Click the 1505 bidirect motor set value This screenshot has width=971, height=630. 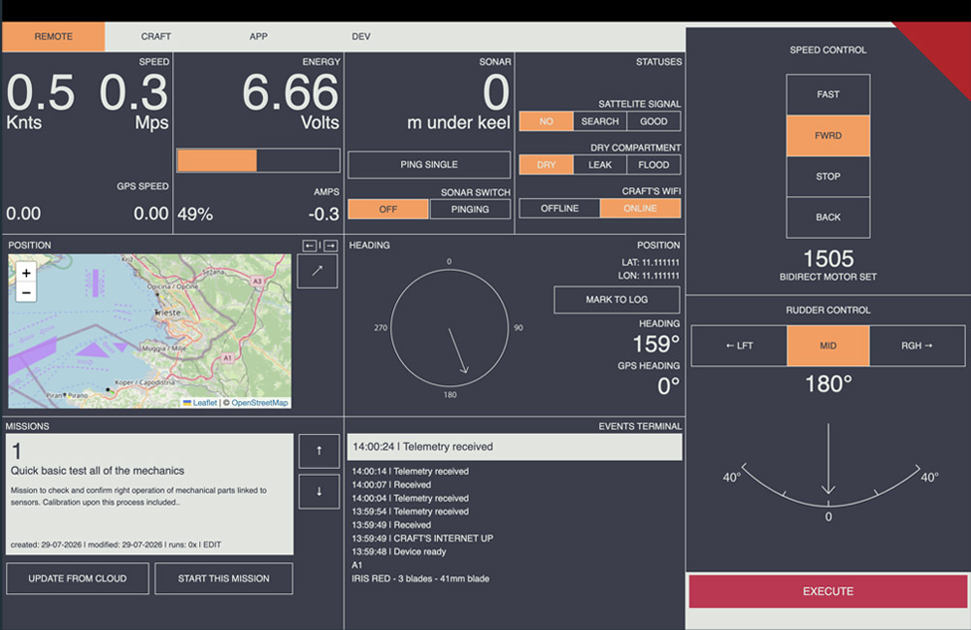(x=828, y=258)
